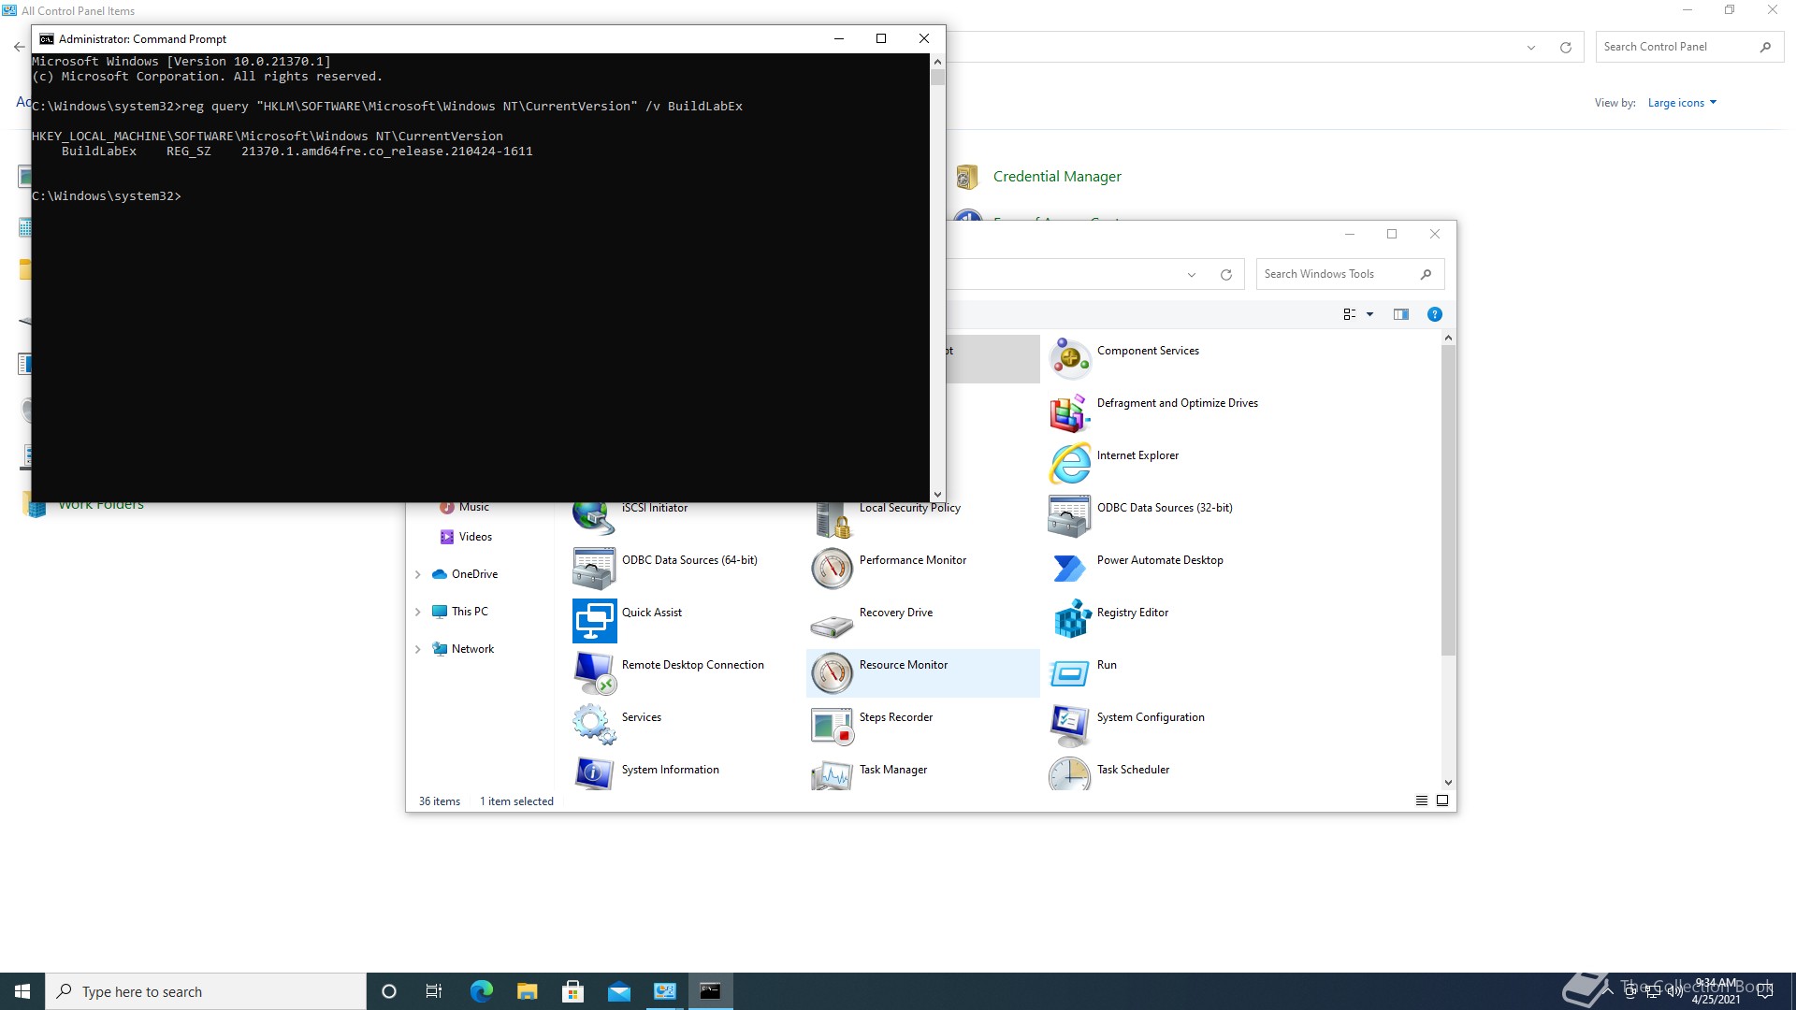Select Resource Monitor icon

pyautogui.click(x=832, y=672)
